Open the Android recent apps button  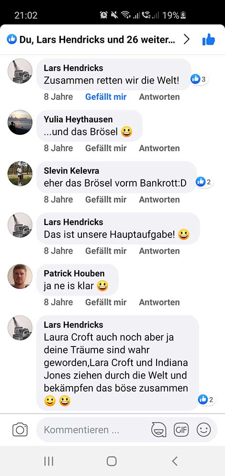coord(48,461)
